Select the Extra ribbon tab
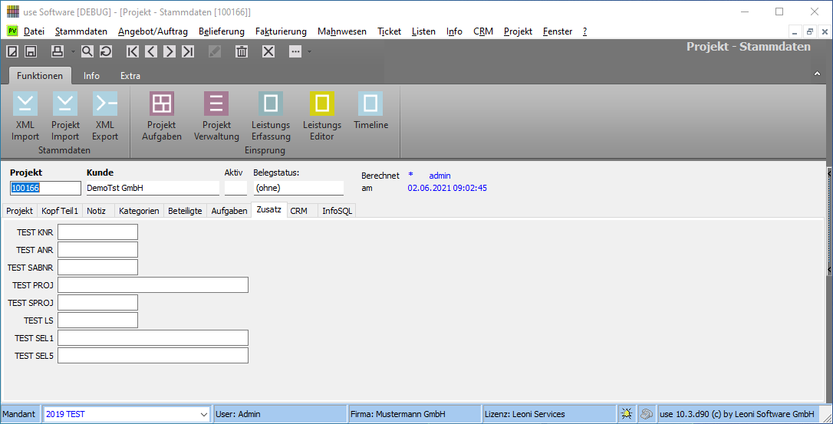Viewport: 833px width, 424px height. [x=130, y=76]
